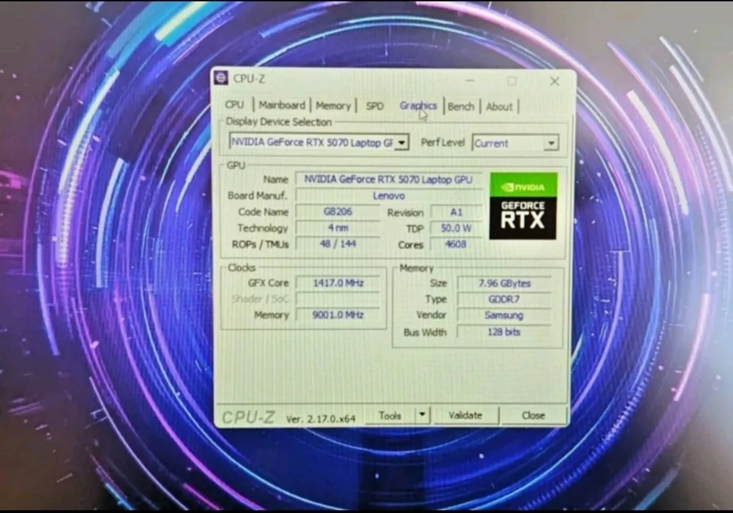Click the Board Manuf. value Lenovo
The height and width of the screenshot is (513, 733).
click(388, 196)
